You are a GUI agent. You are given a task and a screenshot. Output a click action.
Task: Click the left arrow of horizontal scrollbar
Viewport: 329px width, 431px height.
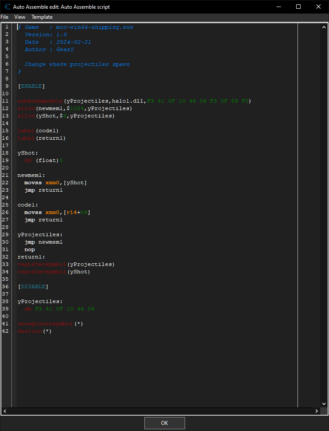coord(4,411)
